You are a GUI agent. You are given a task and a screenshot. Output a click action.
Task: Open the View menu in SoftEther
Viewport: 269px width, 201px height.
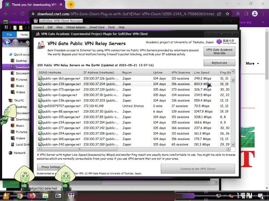(x=59, y=27)
